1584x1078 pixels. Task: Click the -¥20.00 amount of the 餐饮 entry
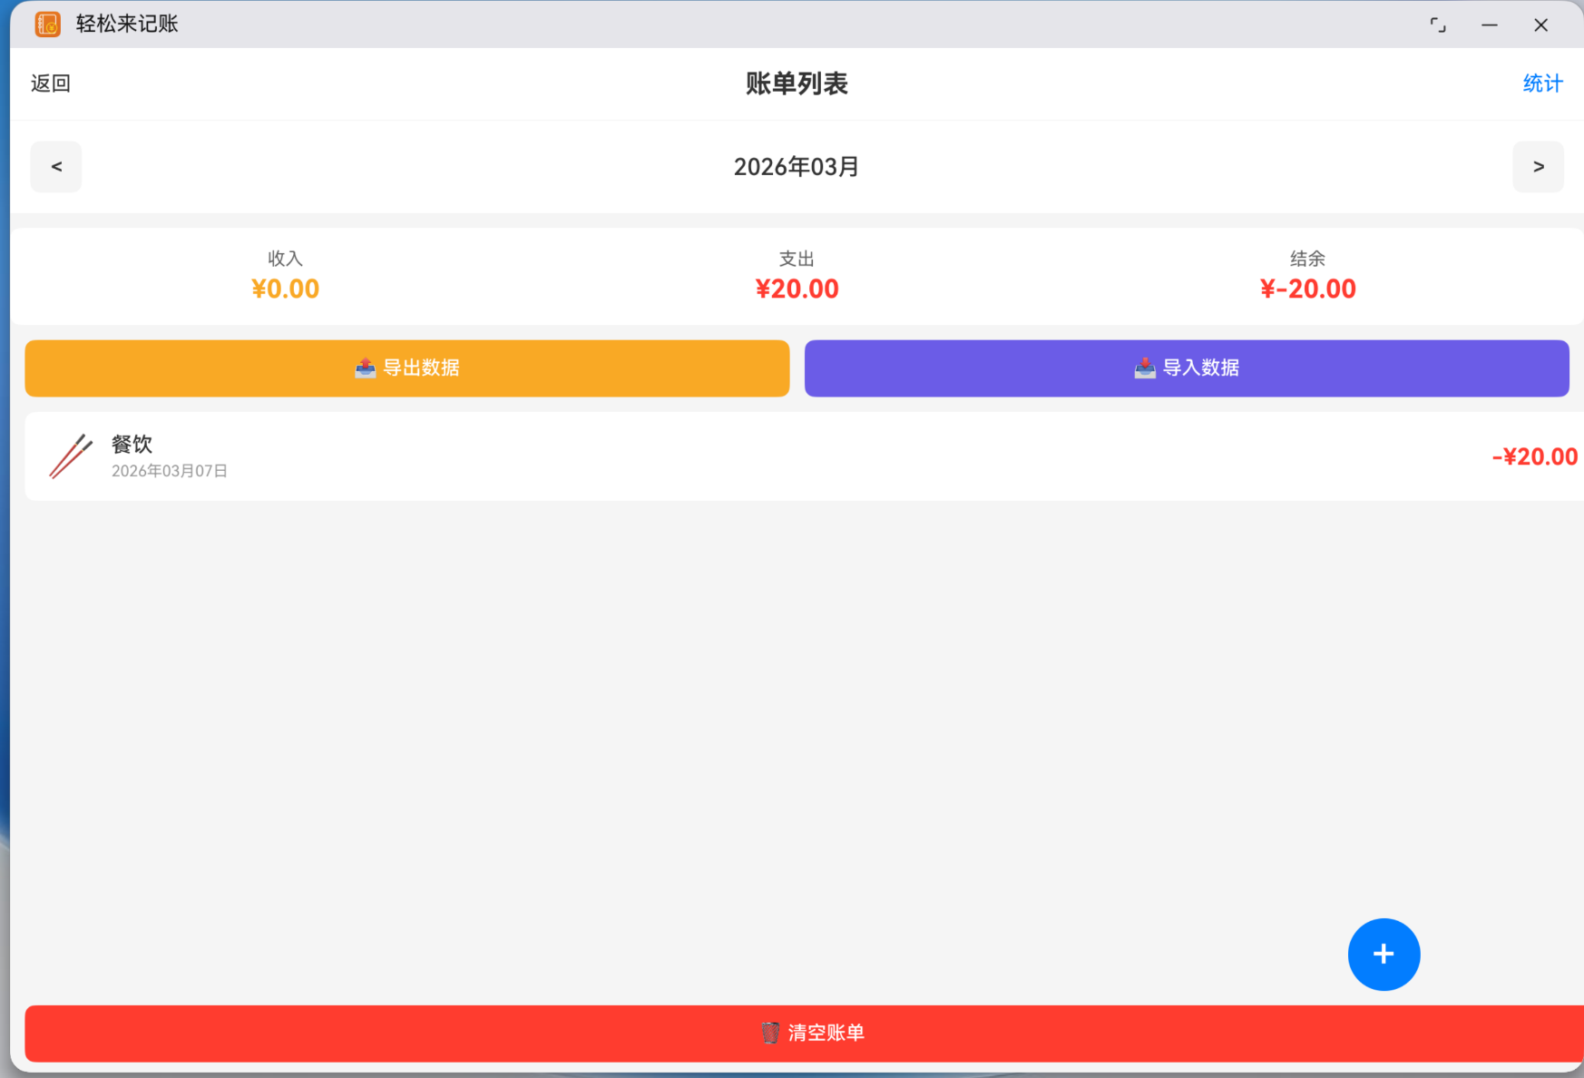1535,456
